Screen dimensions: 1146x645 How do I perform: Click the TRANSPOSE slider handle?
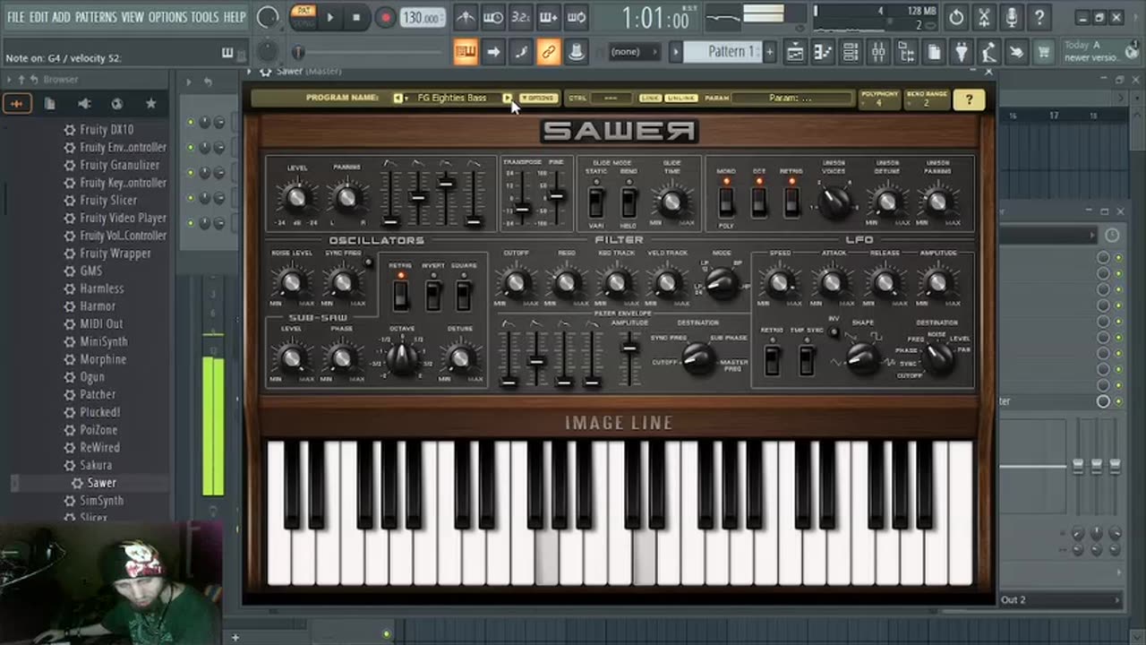[x=523, y=208]
